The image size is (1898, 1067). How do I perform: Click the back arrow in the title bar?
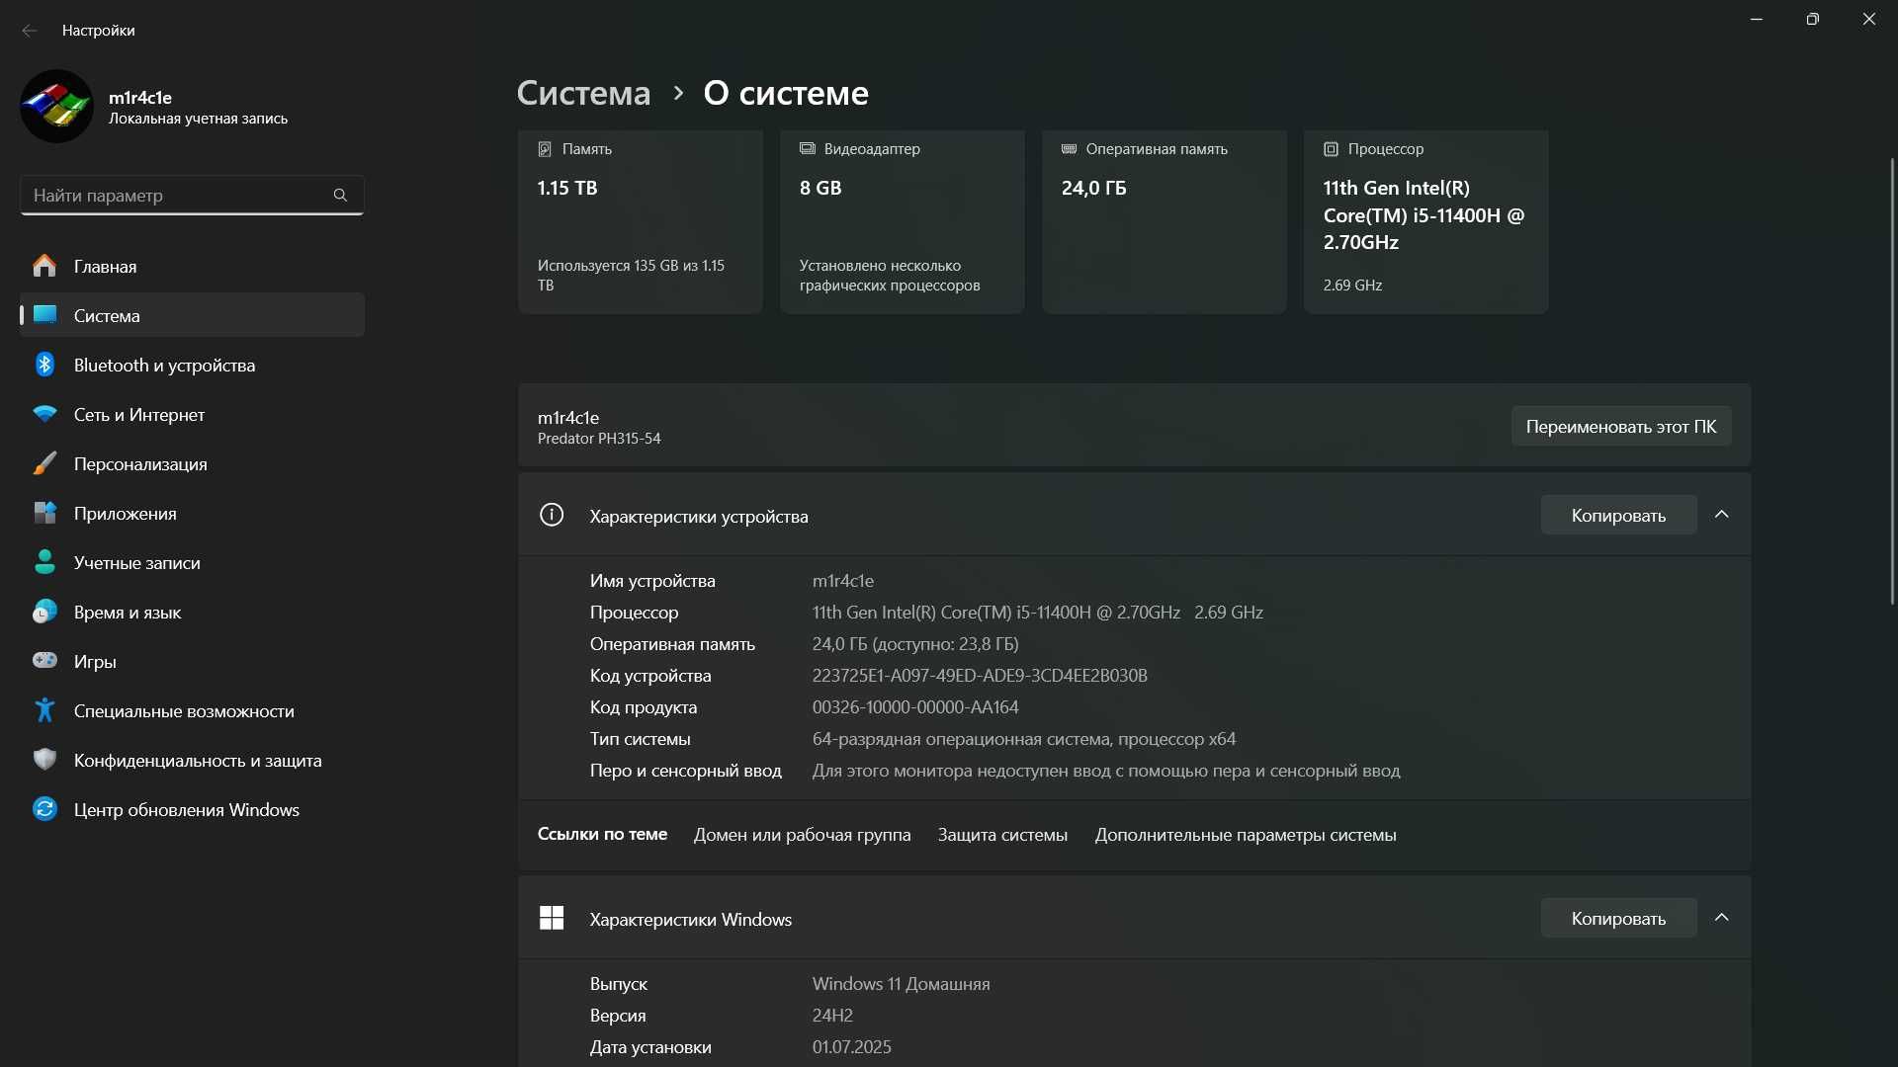click(30, 31)
